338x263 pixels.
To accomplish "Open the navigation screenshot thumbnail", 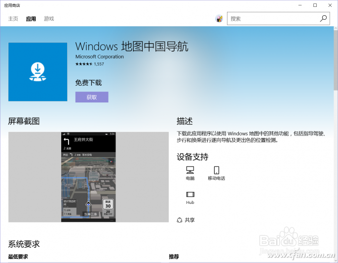I will click(88, 177).
